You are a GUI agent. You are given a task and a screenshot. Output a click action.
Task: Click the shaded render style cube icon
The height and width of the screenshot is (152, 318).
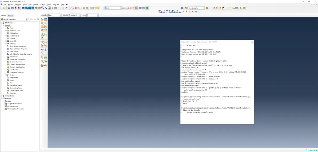coord(98,8)
